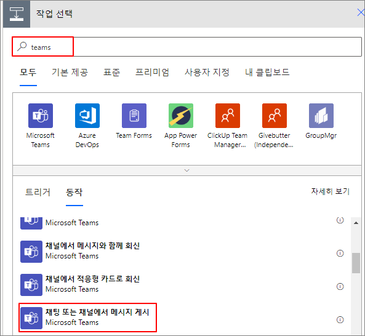Switch to the 프리미엄 tab
Viewport: 365px width, 336px height.
click(x=152, y=73)
